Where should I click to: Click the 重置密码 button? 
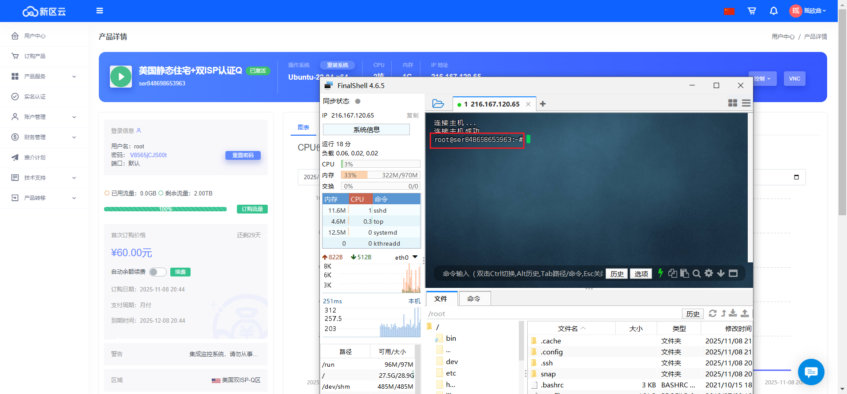coord(243,155)
